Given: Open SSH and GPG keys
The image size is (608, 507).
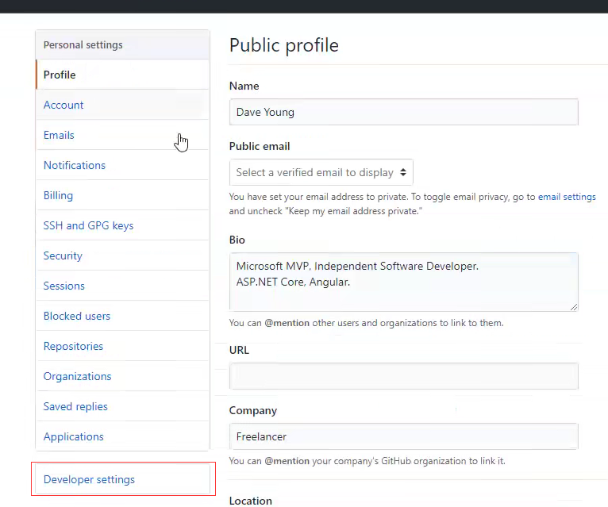Looking at the screenshot, I should [x=88, y=225].
